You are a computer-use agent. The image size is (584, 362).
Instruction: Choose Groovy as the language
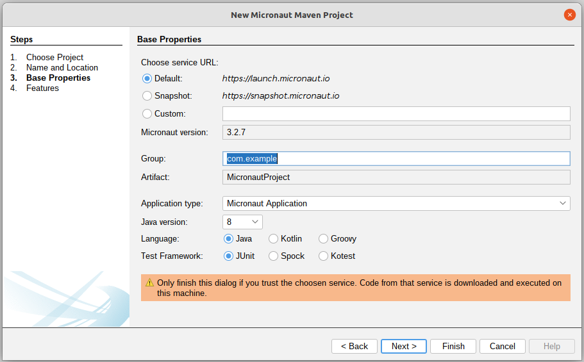[x=323, y=239]
